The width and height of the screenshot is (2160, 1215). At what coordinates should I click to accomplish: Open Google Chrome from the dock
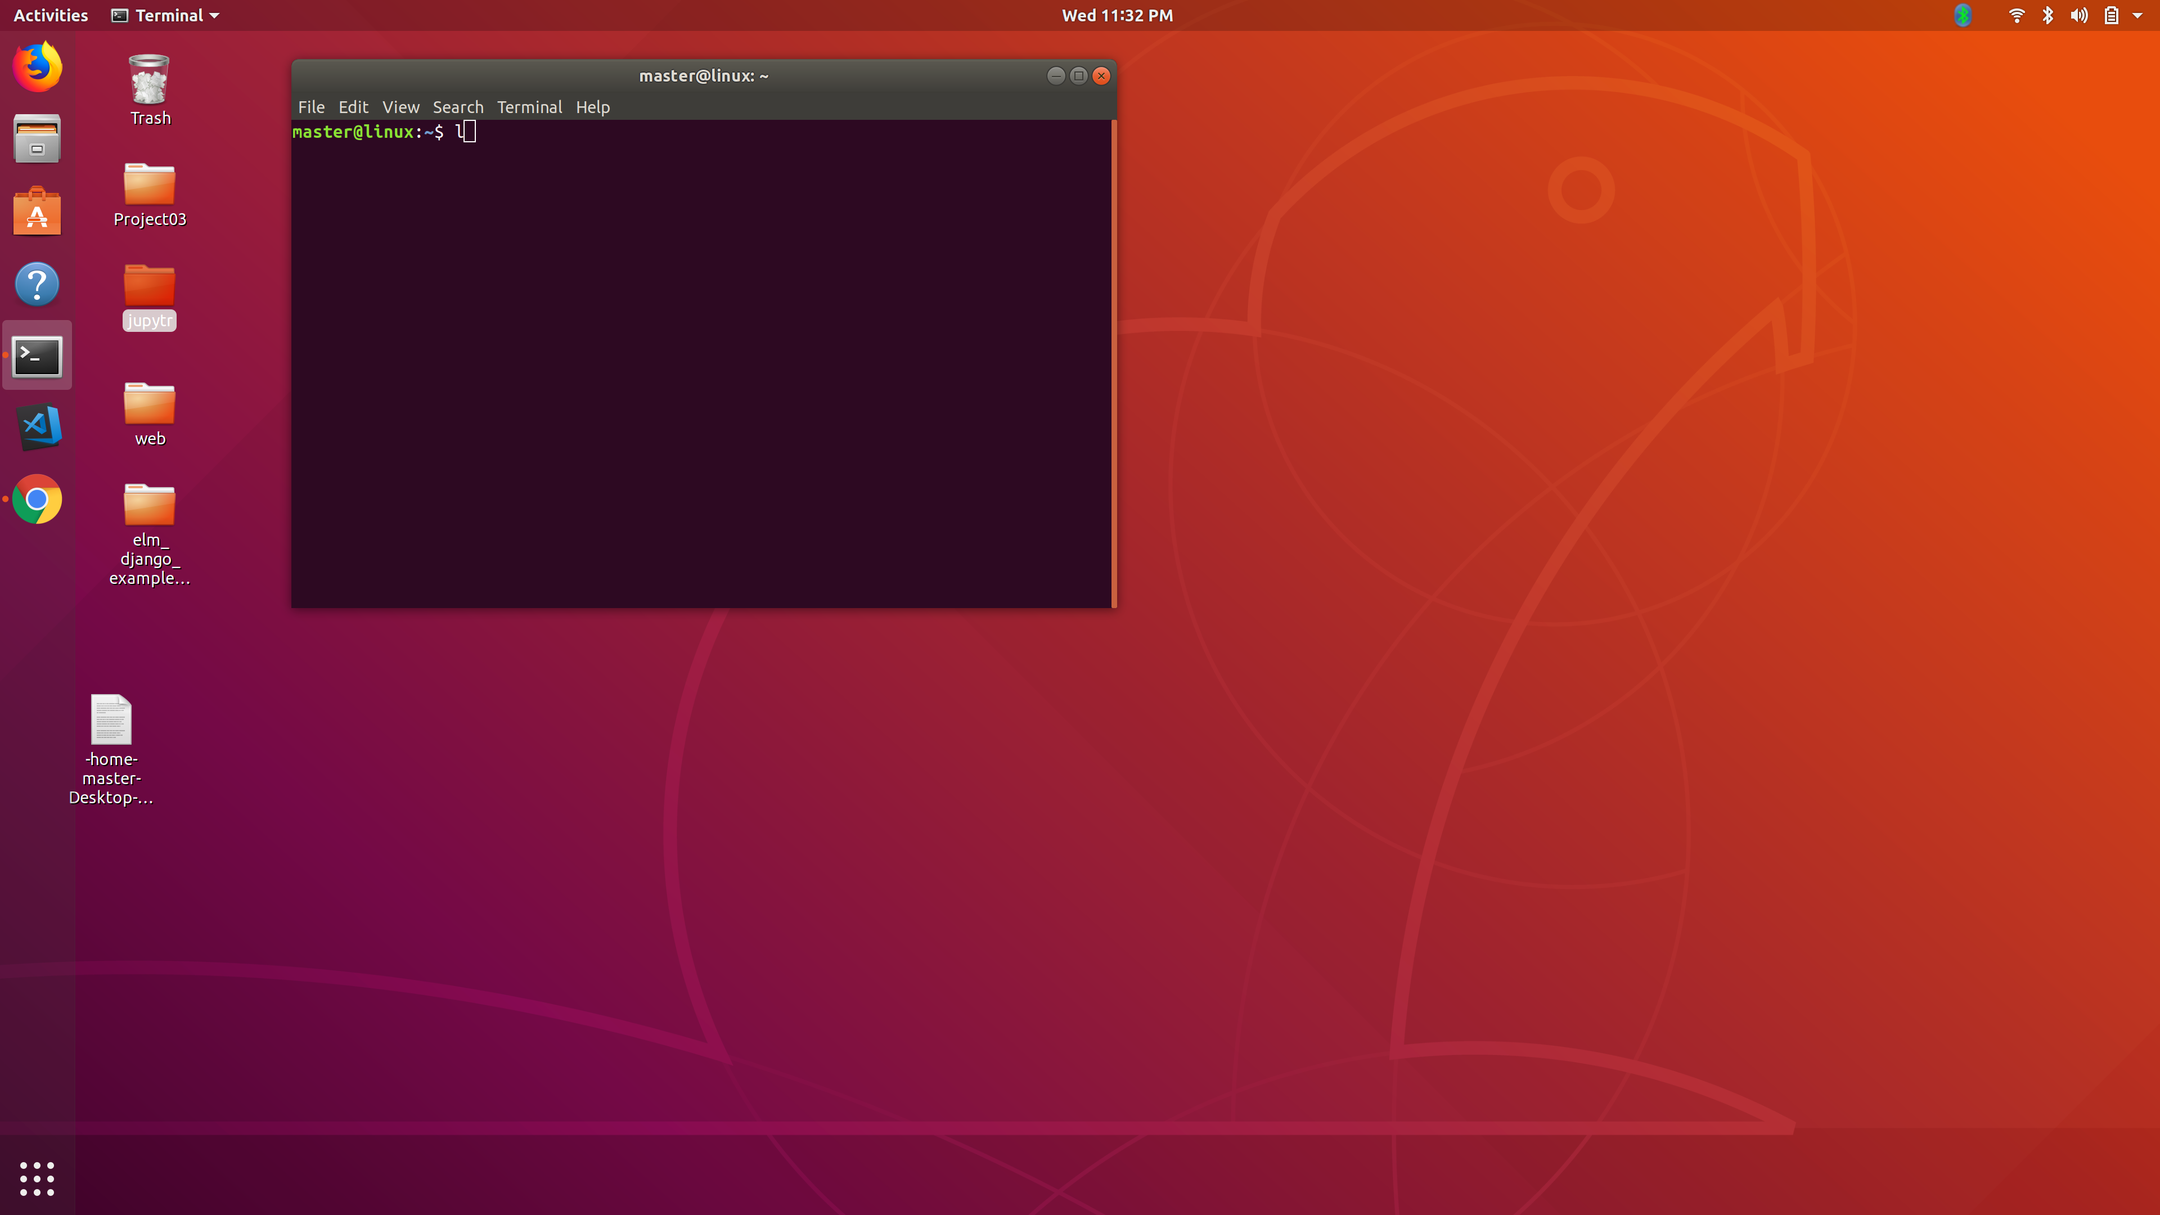37,499
